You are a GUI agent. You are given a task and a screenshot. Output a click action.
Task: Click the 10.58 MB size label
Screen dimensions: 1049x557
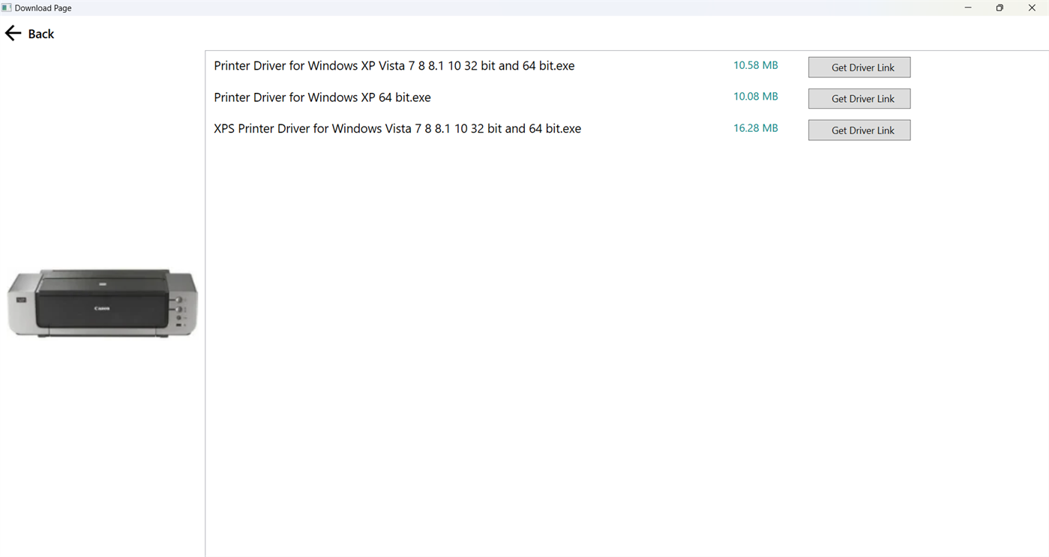point(755,65)
